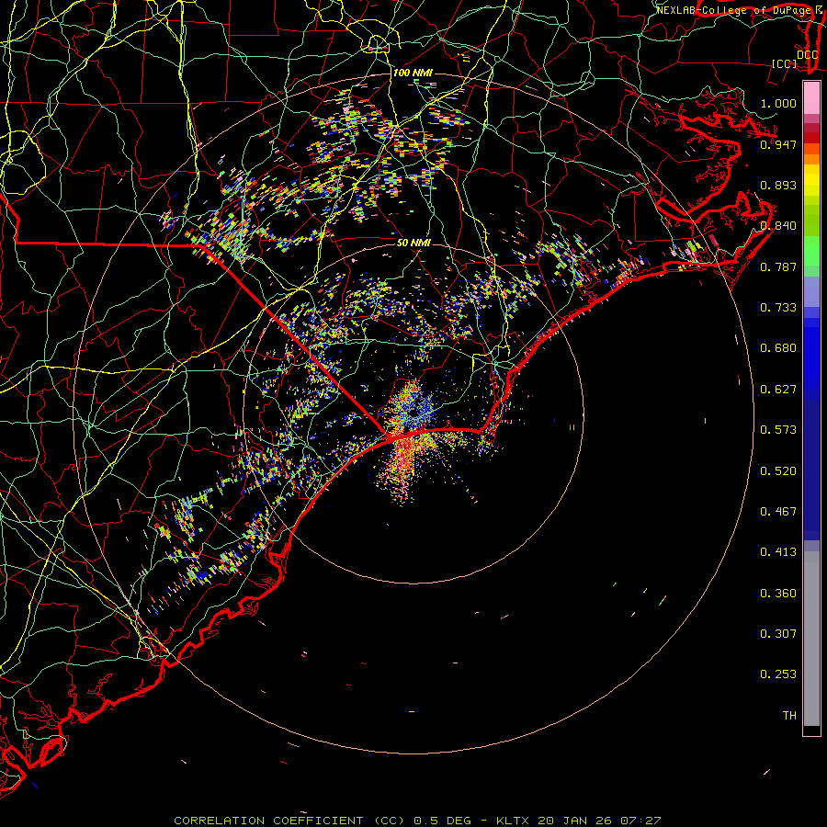Click the 100 NMI range ring label

click(413, 73)
